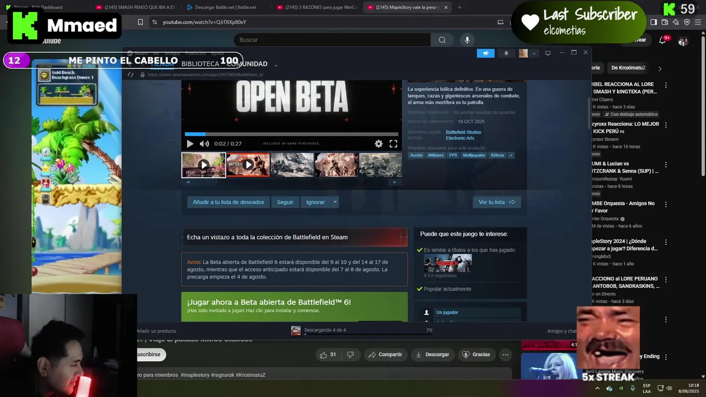Open Steam BIBLIOTECA tab
This screenshot has height=397, width=706.
(200, 64)
